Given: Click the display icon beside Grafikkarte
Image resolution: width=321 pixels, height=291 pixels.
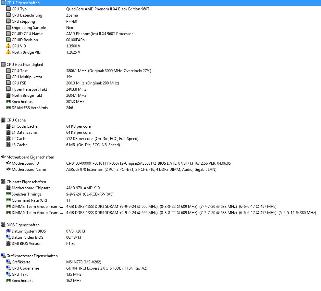Looking at the screenshot, I should coord(8,262).
